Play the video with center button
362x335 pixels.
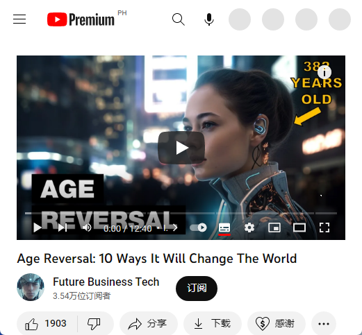[x=181, y=148]
